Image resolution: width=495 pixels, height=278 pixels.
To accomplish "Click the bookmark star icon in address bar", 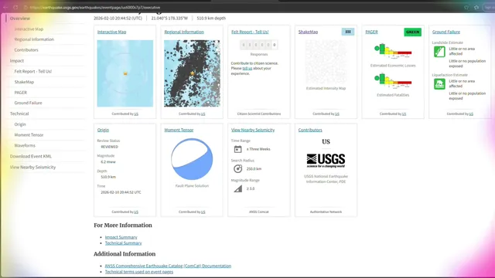I will [466, 7].
